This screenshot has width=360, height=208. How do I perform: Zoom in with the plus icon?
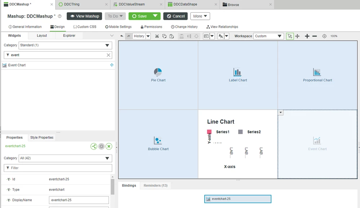click(x=307, y=36)
